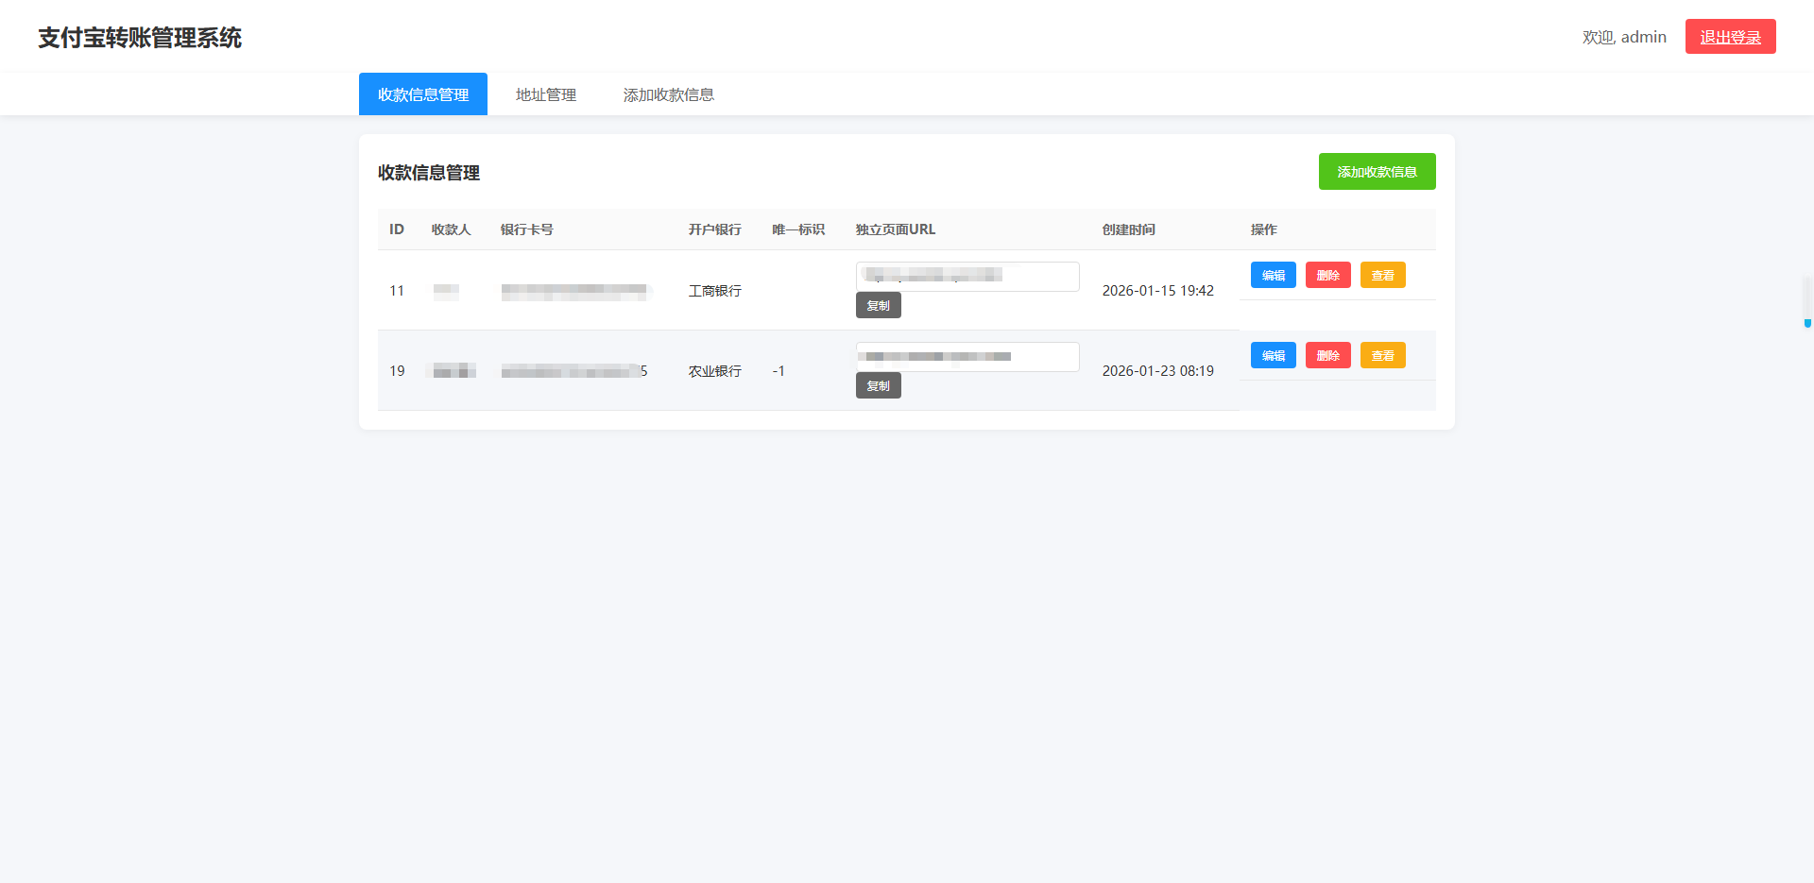View details of record ID 19
Screen dimensions: 1814x883
[1382, 355]
